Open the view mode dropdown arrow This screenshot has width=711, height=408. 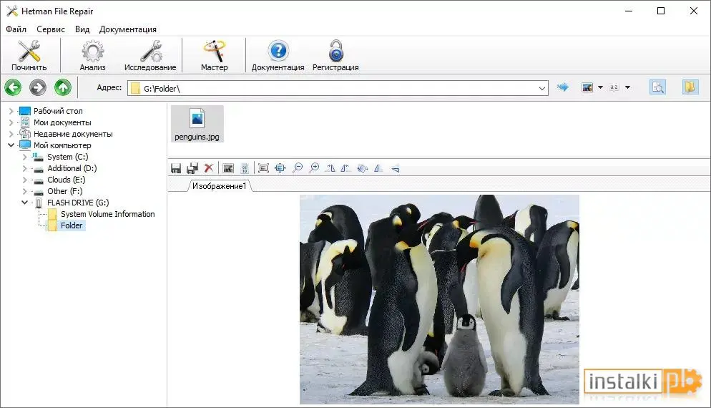(600, 87)
